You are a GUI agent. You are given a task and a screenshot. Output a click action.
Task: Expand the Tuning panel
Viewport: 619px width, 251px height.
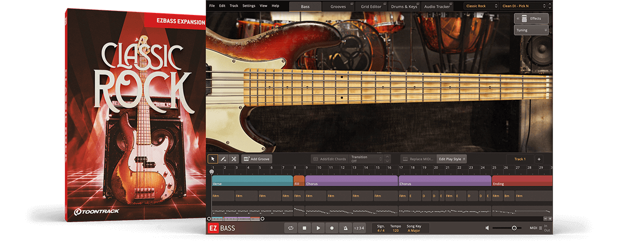(x=531, y=30)
